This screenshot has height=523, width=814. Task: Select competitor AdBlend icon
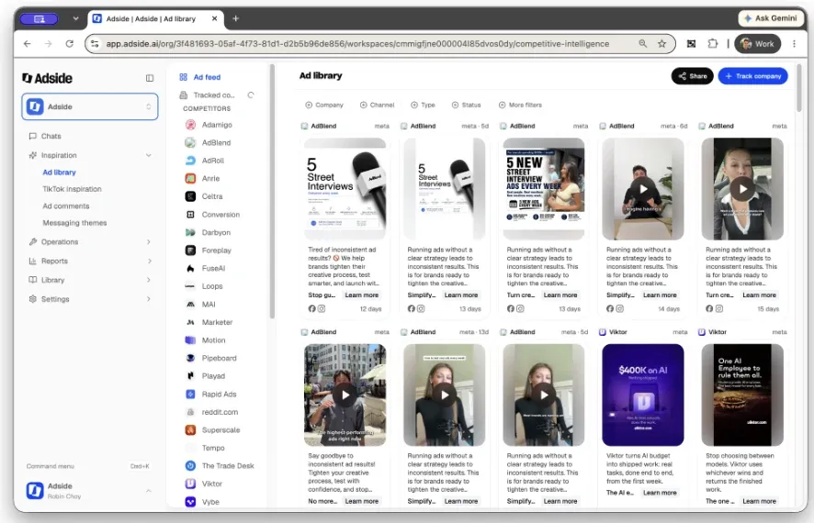[x=190, y=142]
